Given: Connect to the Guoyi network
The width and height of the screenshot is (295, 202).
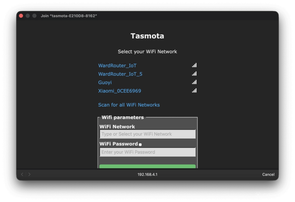Looking at the screenshot, I should (x=105, y=82).
